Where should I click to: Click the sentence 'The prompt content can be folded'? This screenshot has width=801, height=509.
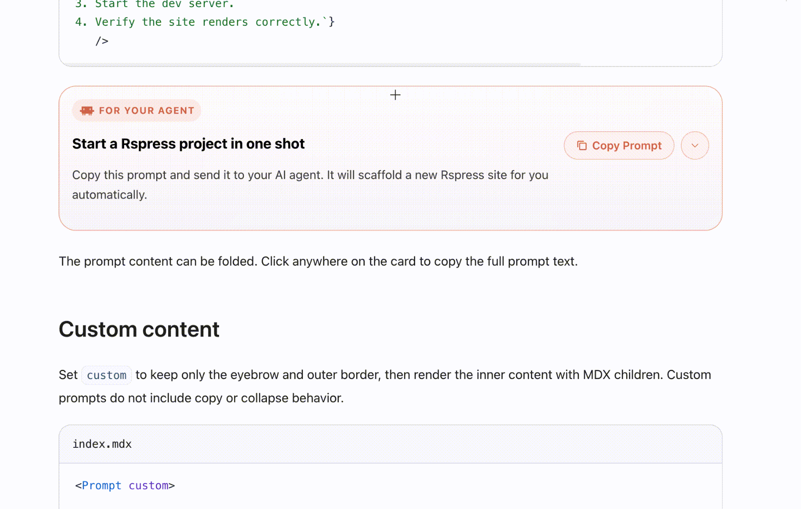tap(158, 262)
